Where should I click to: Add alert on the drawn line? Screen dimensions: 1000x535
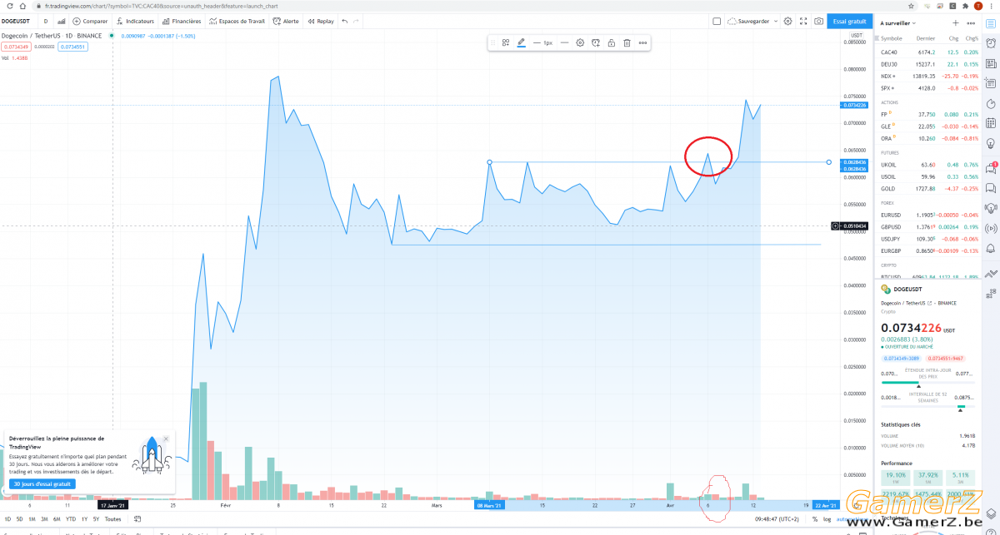click(596, 42)
